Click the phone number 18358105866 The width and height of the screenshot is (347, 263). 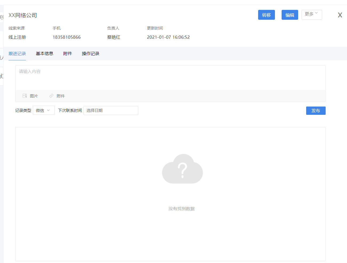coord(66,37)
